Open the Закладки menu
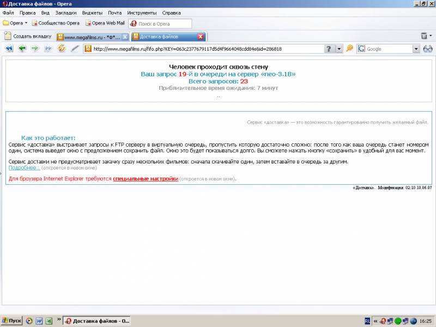436x327 pixels. click(x=66, y=13)
